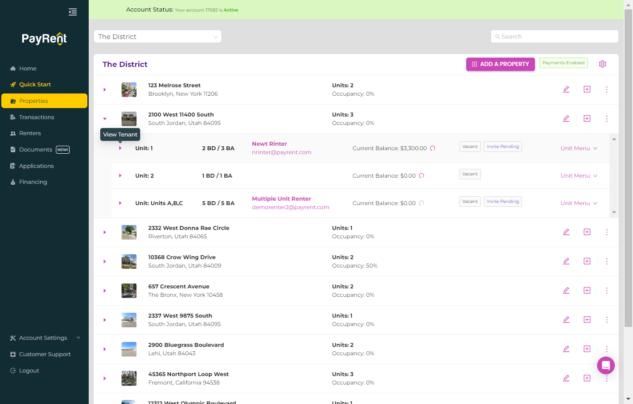Edit 10368 Crow Wing Drive property

tap(566, 261)
